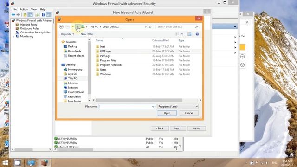Select the Windows folder
The image size is (297, 167).
[105, 74]
